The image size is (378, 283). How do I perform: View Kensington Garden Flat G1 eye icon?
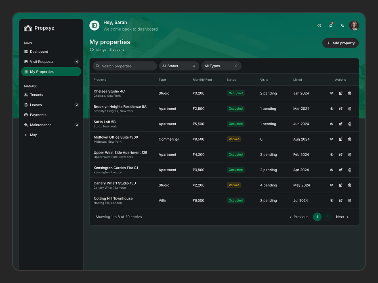click(x=332, y=170)
